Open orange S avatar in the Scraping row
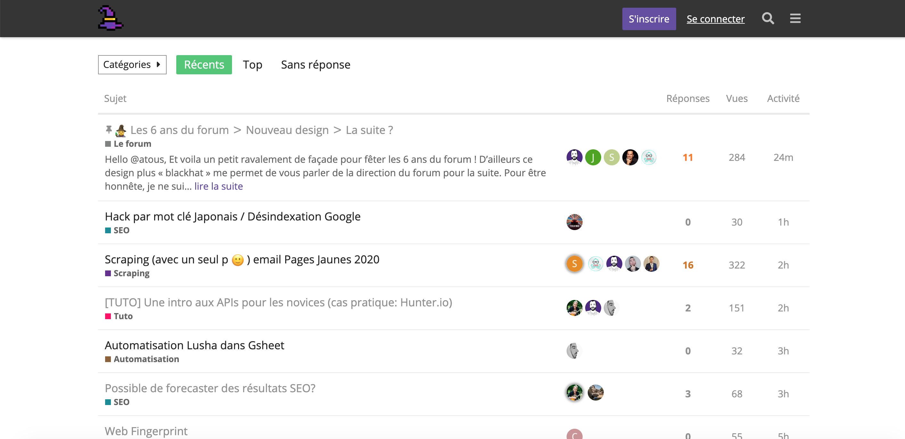This screenshot has height=439, width=905. (574, 264)
